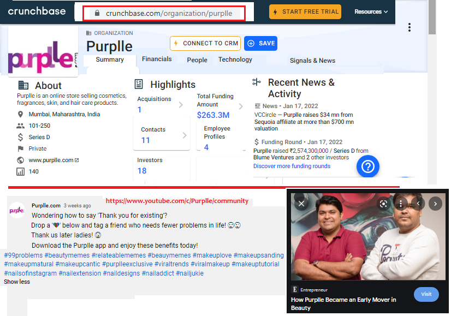Click the image search lens icon
451x316 pixels.
tap(383, 204)
